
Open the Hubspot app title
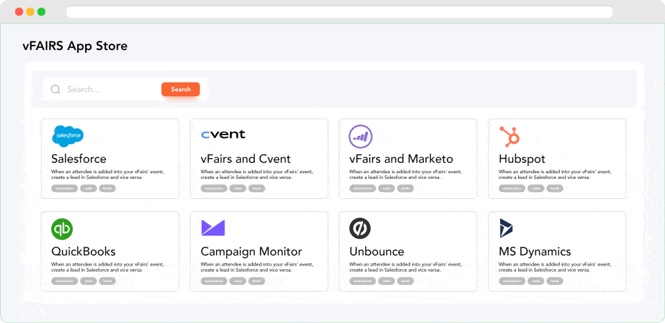click(522, 159)
